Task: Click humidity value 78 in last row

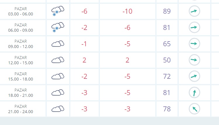Action: click(167, 109)
